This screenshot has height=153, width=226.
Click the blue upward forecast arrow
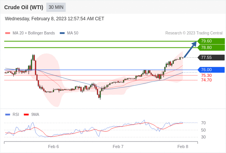[190, 49]
